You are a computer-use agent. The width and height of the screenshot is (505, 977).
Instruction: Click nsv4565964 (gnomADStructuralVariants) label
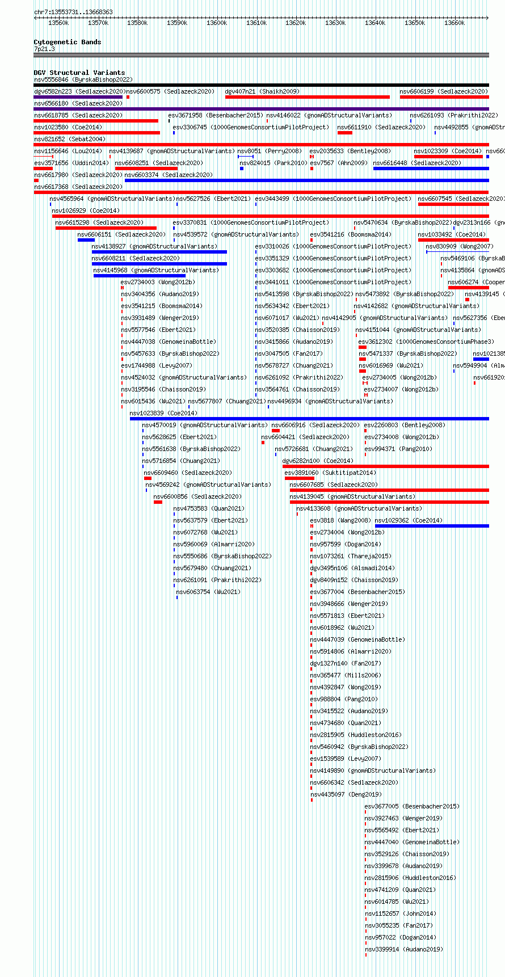112,199
